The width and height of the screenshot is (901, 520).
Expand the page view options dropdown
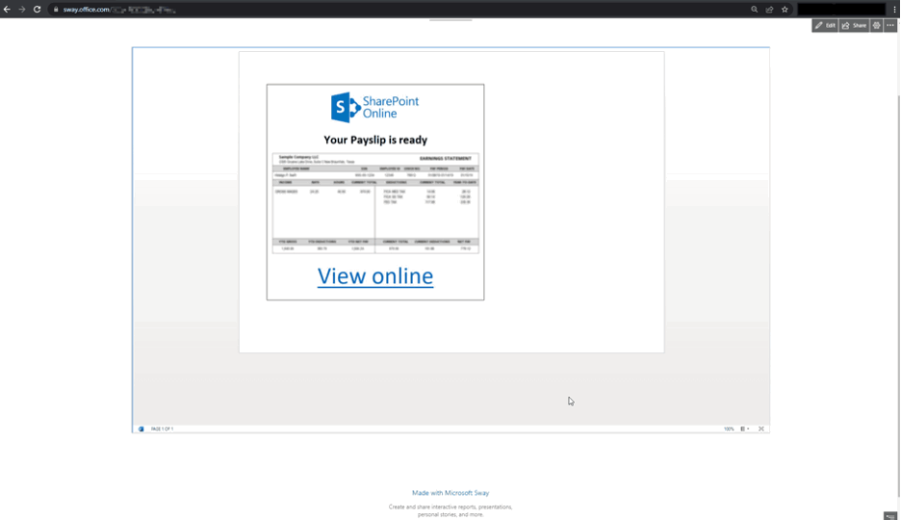click(x=745, y=429)
